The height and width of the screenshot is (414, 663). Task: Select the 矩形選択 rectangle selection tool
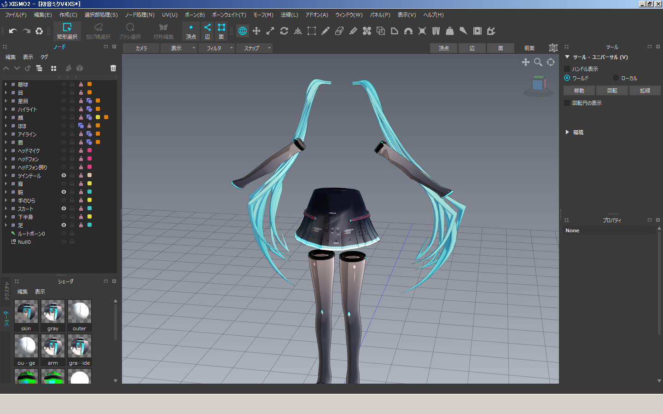click(x=67, y=31)
